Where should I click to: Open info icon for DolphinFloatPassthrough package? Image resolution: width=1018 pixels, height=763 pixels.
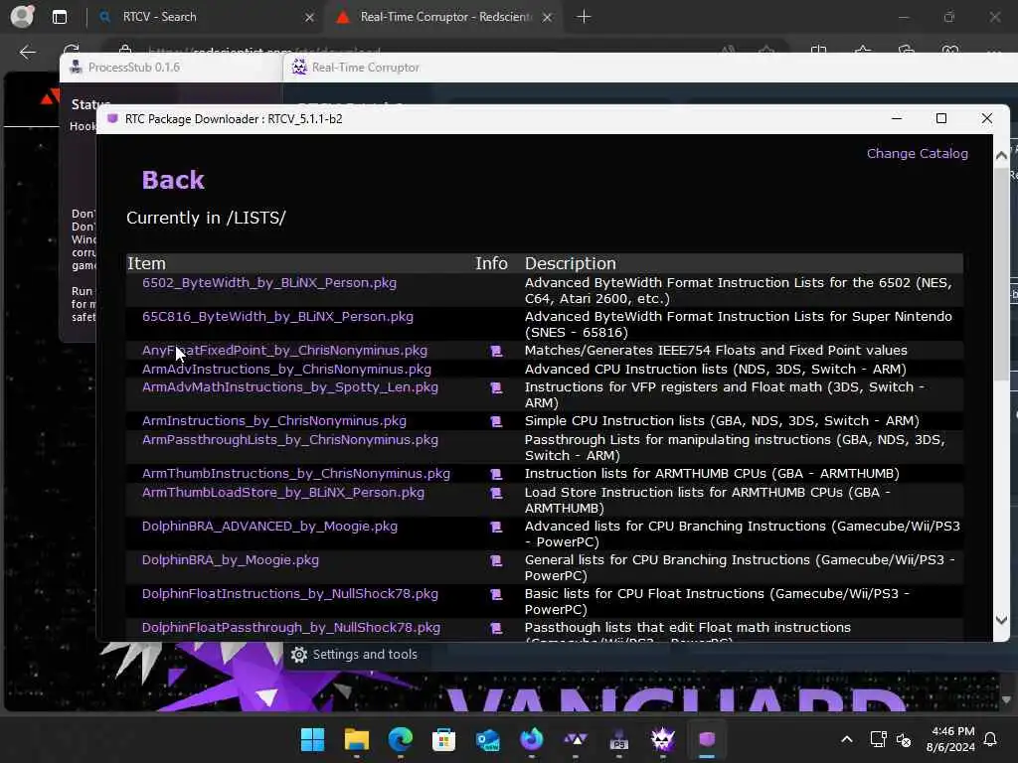[x=496, y=628]
